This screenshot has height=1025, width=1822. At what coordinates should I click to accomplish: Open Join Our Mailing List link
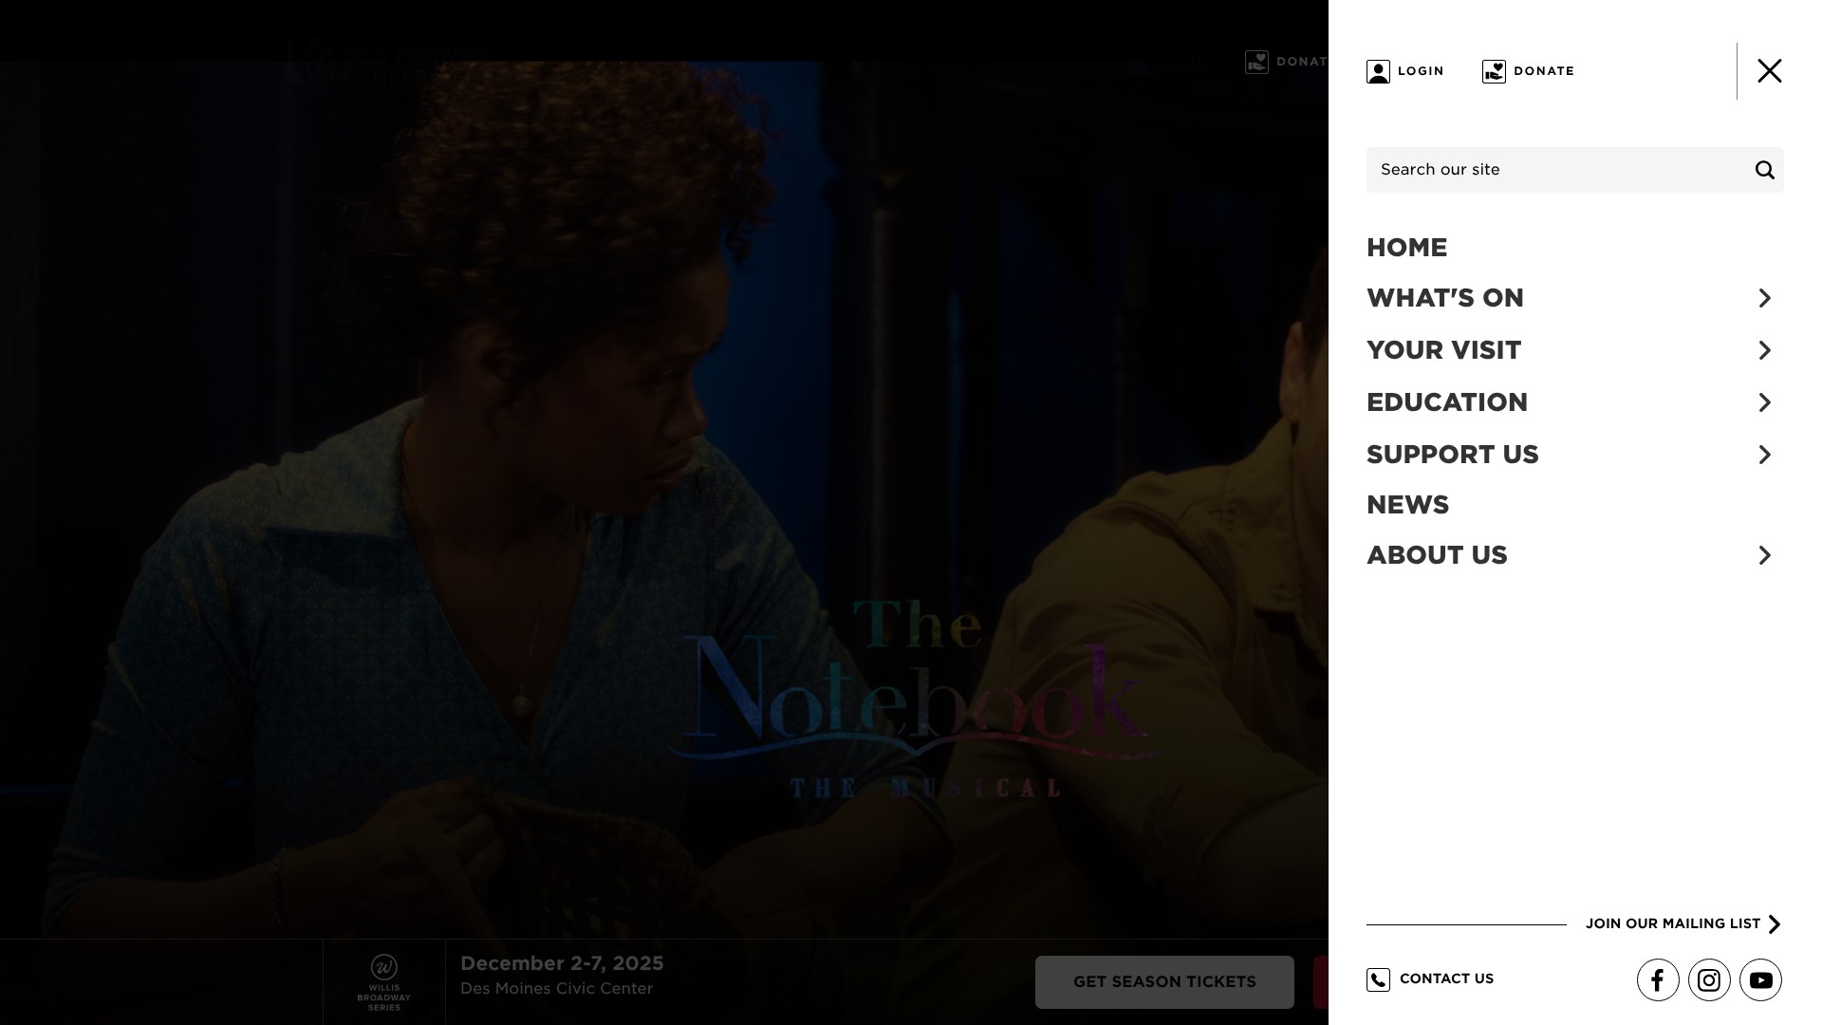(x=1683, y=923)
